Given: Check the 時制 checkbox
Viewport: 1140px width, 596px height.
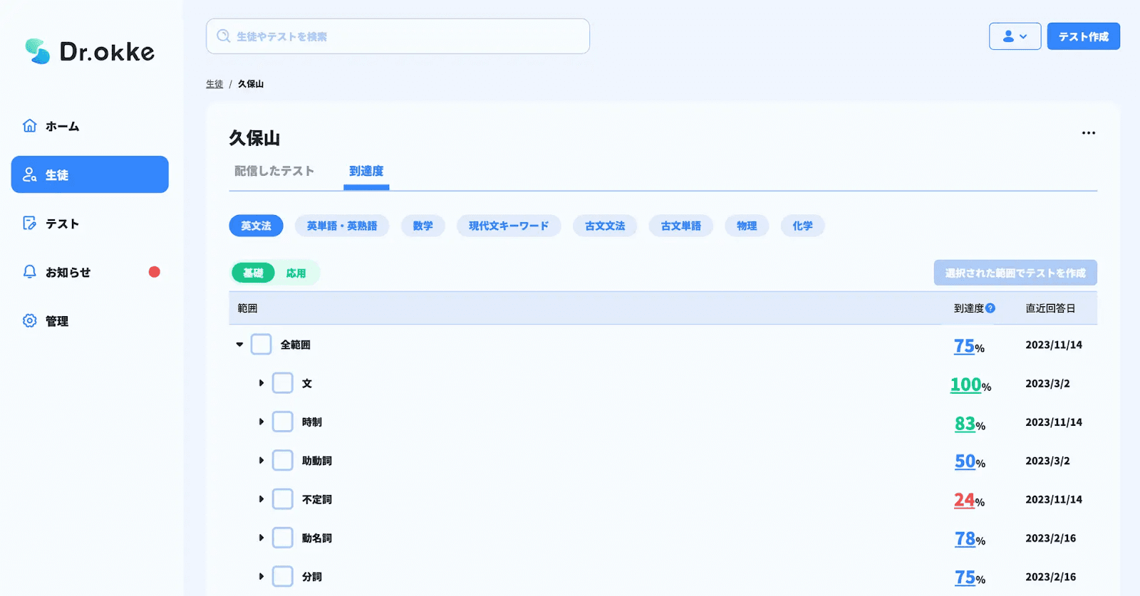Looking at the screenshot, I should (x=283, y=422).
